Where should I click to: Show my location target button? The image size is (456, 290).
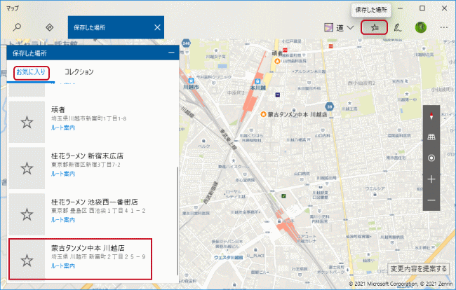click(431, 158)
